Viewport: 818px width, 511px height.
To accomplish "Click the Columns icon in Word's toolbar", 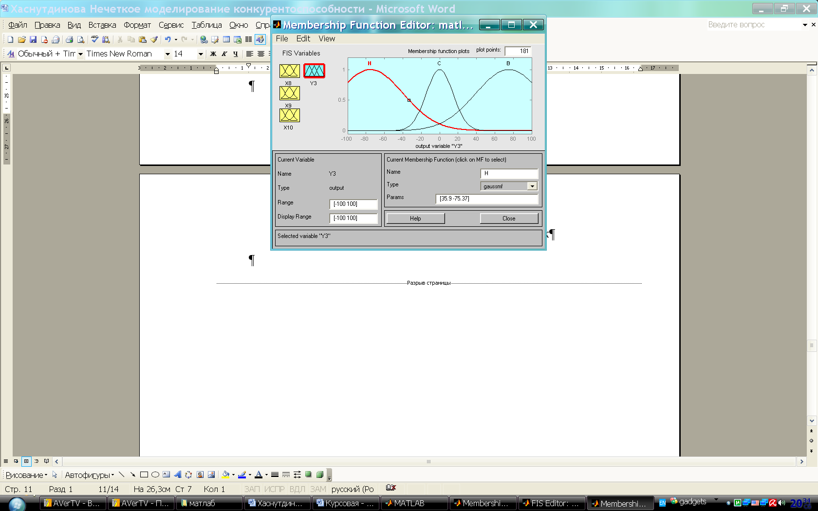I will point(249,39).
